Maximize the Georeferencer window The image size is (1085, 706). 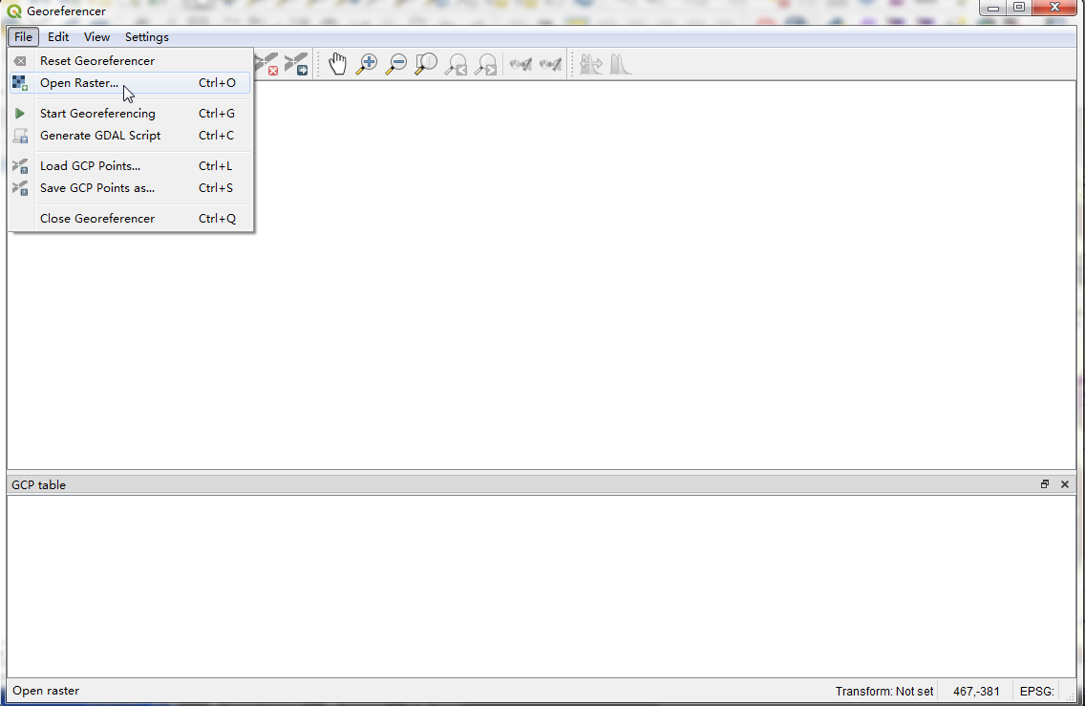pos(1019,9)
